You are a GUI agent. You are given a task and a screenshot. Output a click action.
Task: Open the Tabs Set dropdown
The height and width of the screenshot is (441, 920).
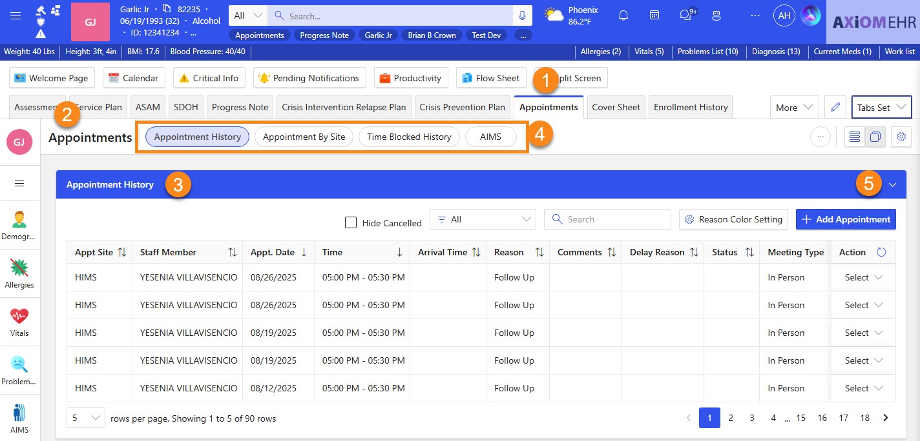(881, 108)
